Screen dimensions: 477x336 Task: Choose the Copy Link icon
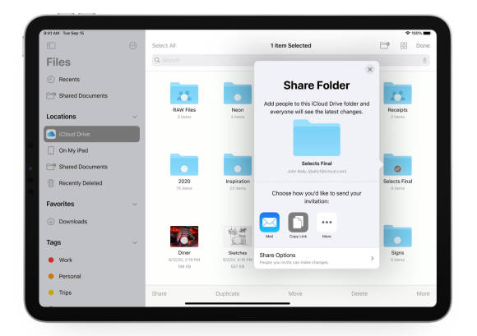tap(298, 222)
